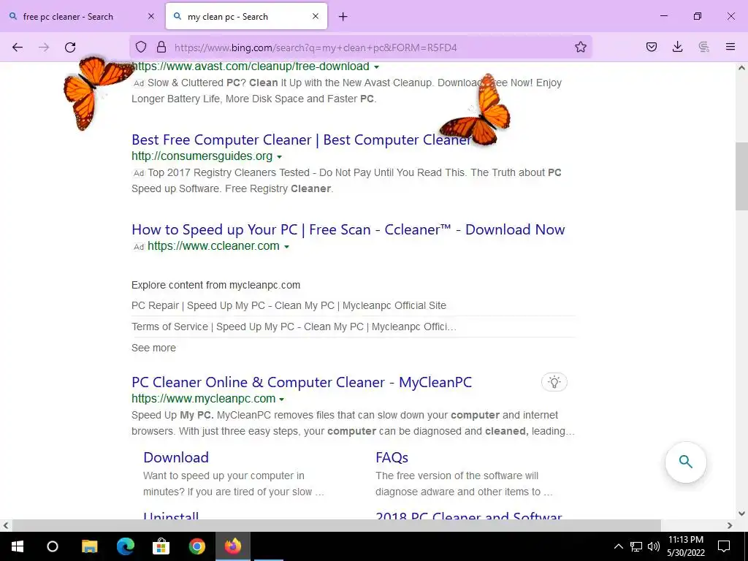Screen dimensions: 748x561
Task: Open the notification center icon
Action: (724, 546)
